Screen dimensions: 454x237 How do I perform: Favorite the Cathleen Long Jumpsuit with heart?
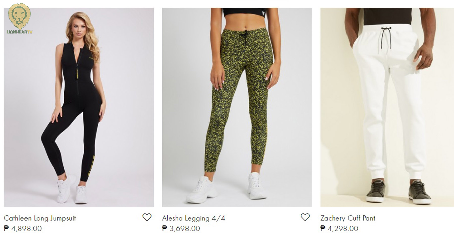tap(147, 217)
